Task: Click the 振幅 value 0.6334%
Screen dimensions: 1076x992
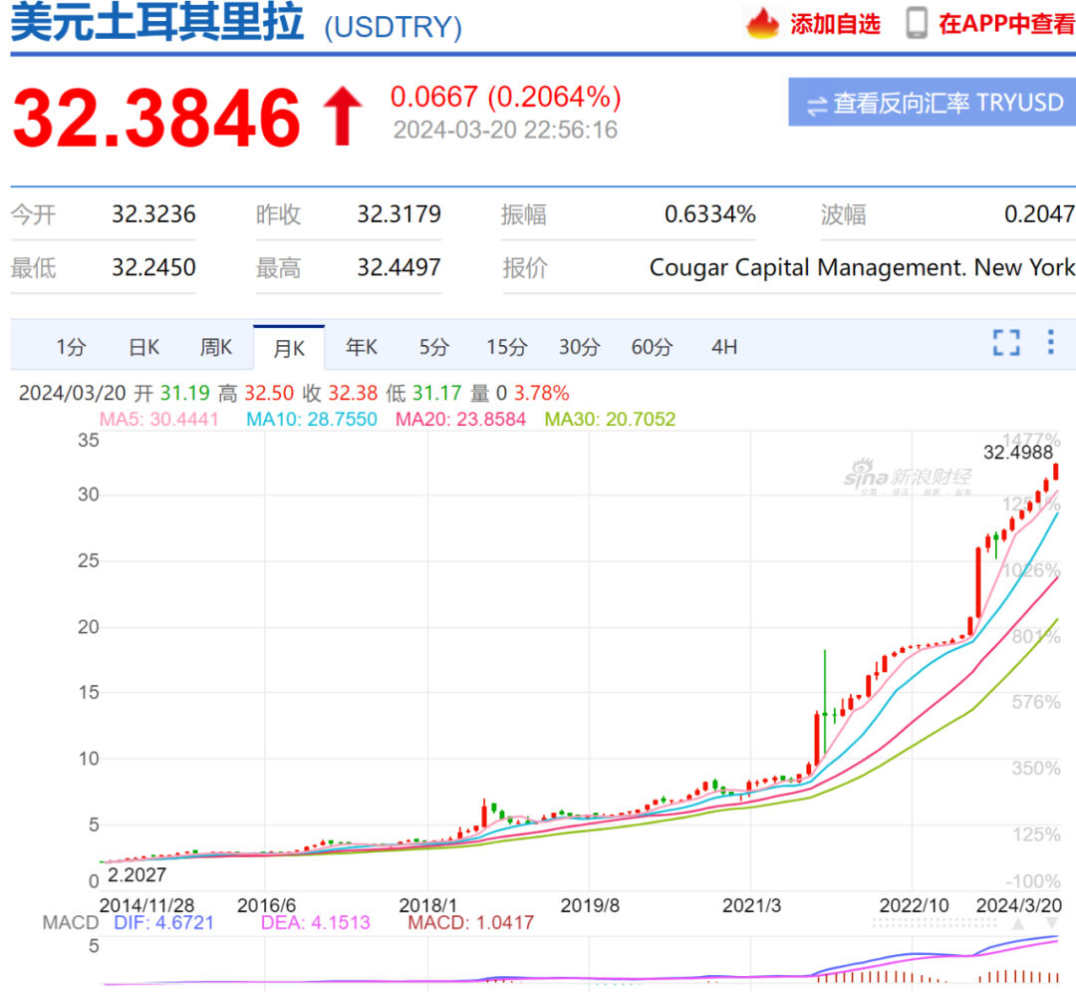Action: point(710,214)
